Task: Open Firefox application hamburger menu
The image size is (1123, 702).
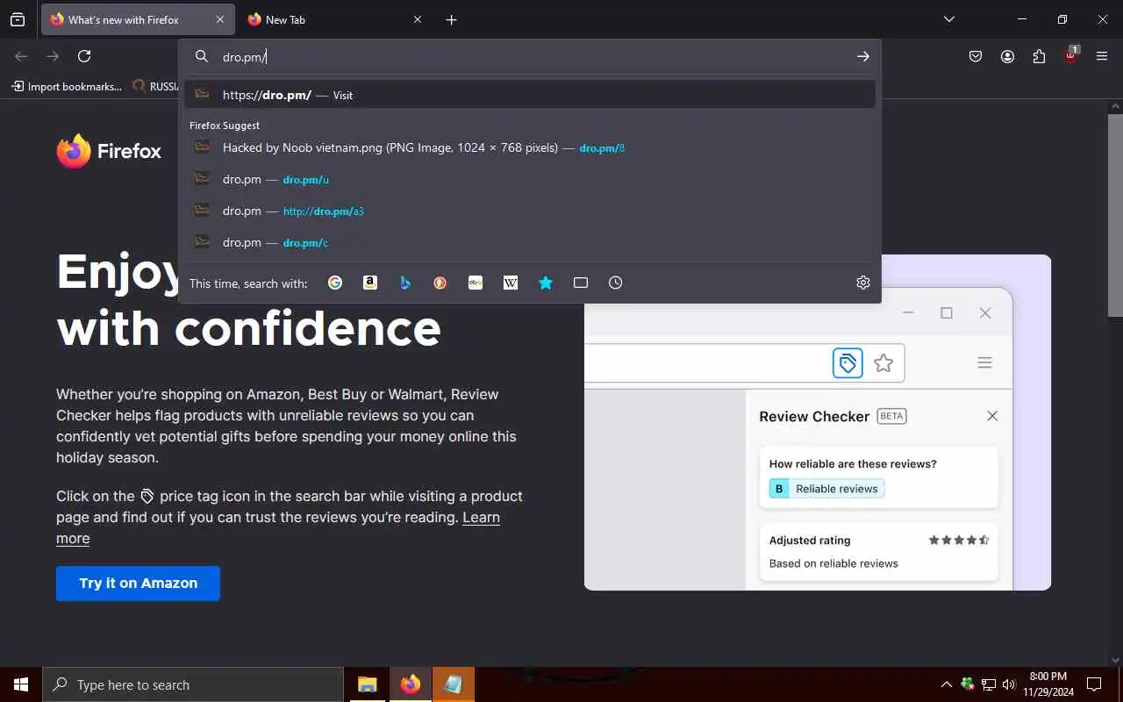Action: click(x=1102, y=56)
